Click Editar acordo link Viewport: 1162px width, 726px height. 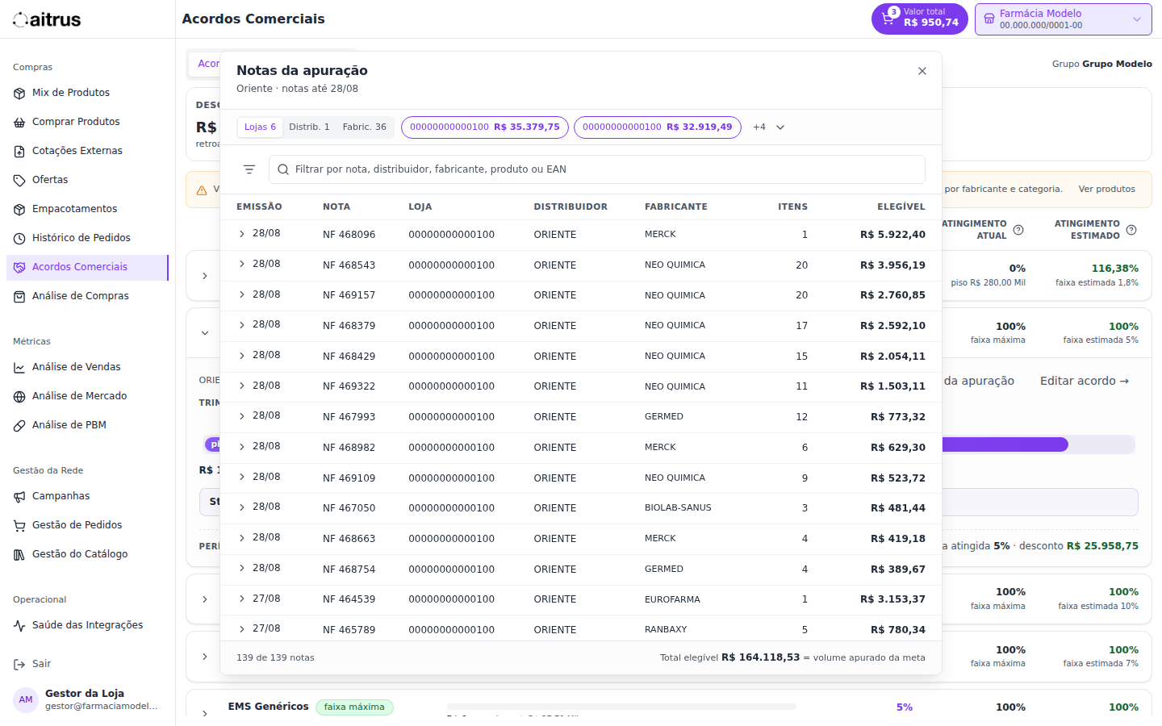(1085, 381)
